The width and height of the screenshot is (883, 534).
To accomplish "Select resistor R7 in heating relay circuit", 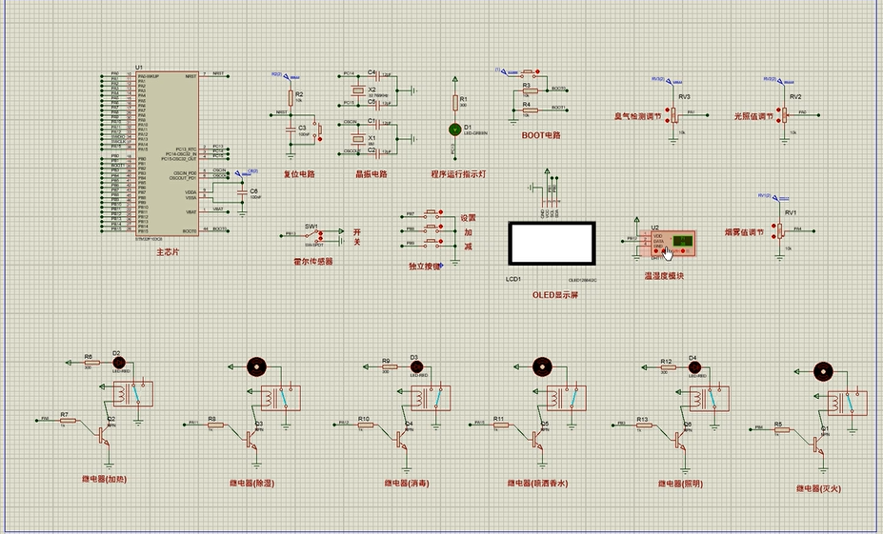I will [68, 421].
